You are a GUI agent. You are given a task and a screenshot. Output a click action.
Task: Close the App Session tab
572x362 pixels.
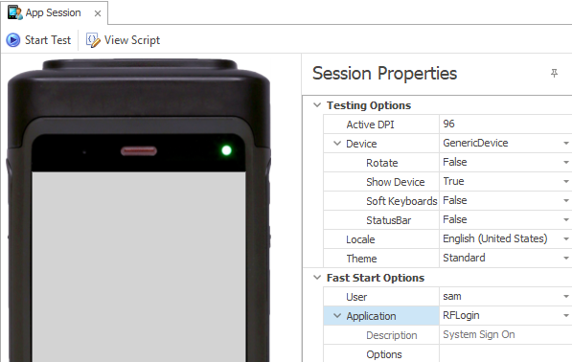98,13
